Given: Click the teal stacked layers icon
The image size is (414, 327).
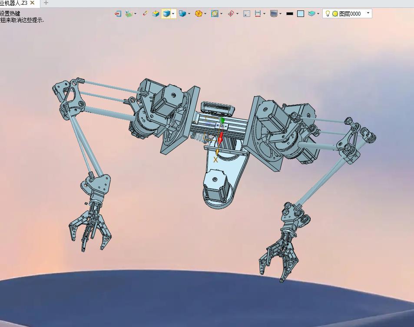Looking at the screenshot, I should click(x=311, y=13).
